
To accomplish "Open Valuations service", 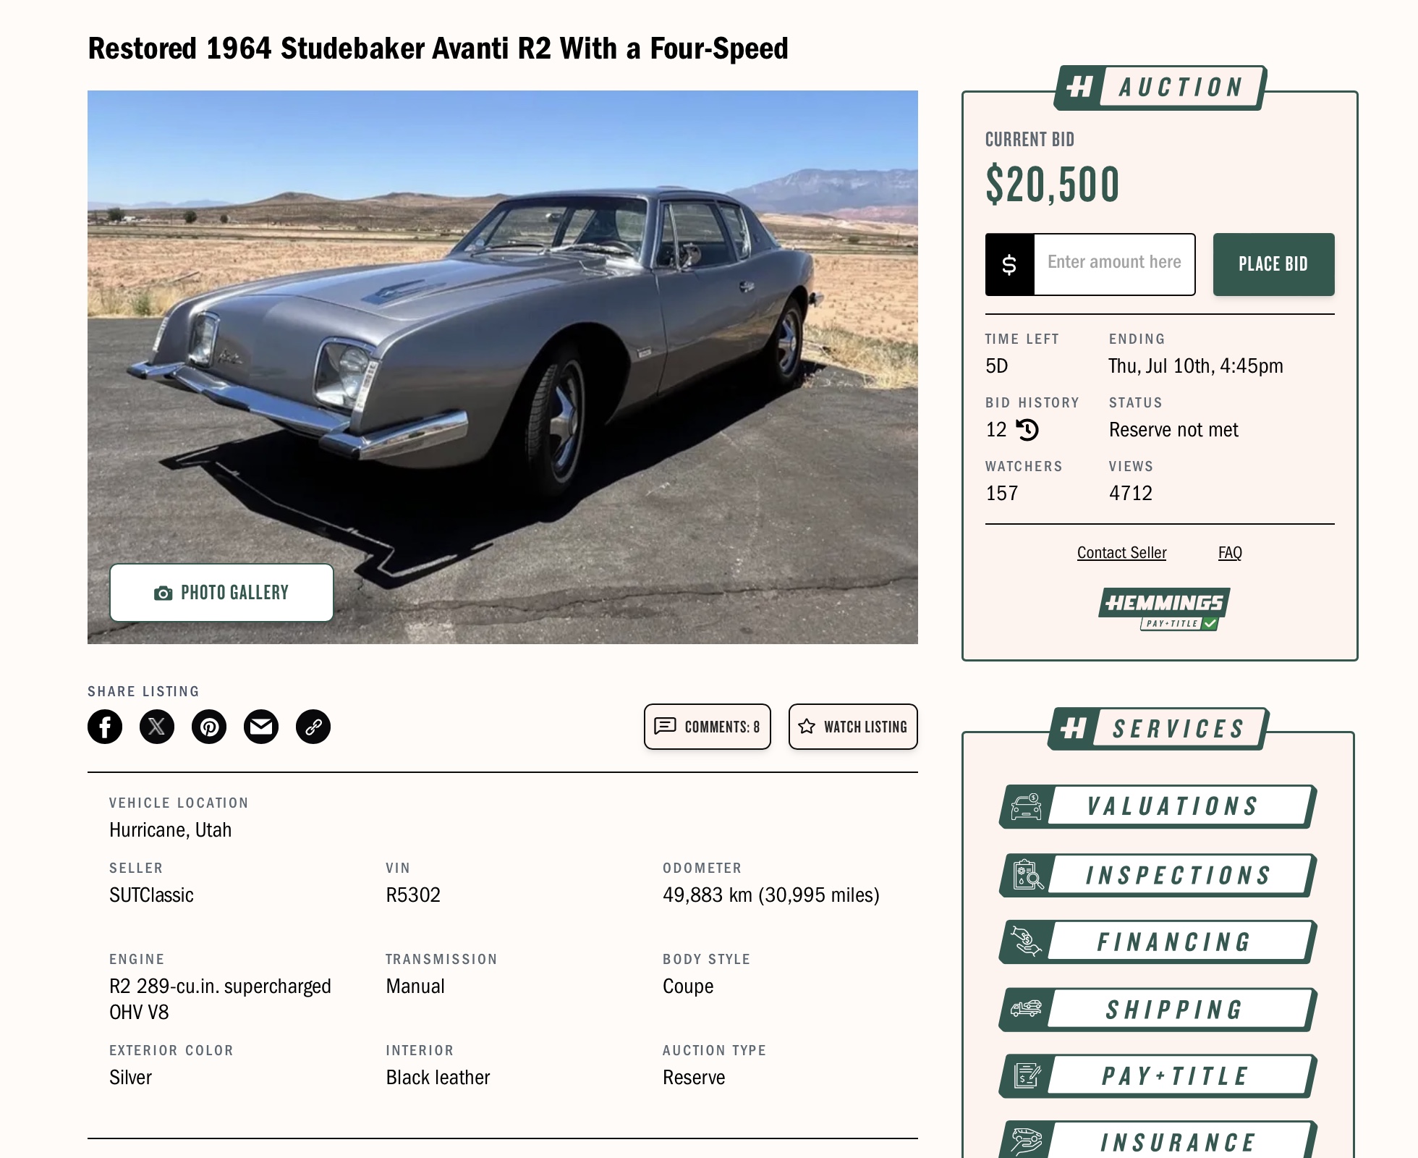I will point(1158,806).
